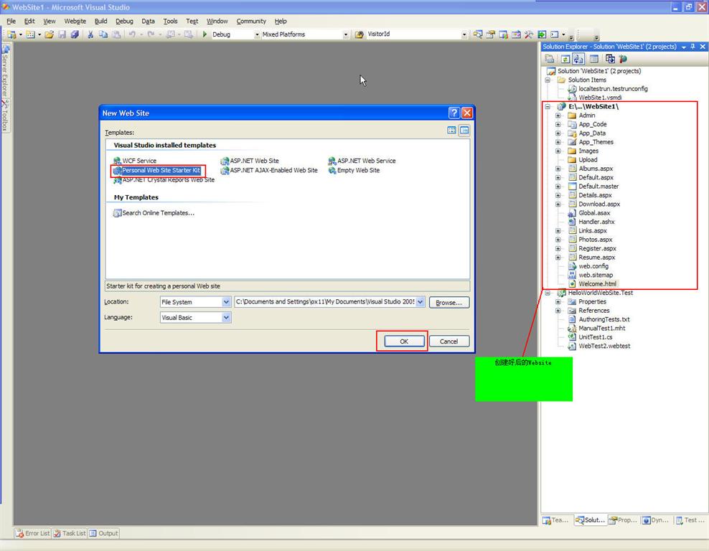
Task: Click the New Project toolbar icon
Action: click(11, 34)
